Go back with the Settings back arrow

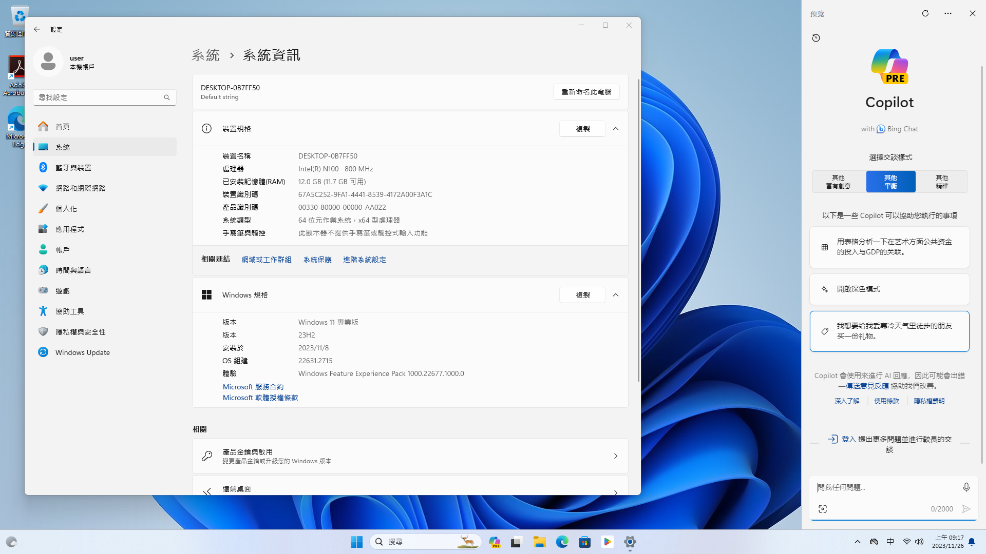pyautogui.click(x=37, y=29)
